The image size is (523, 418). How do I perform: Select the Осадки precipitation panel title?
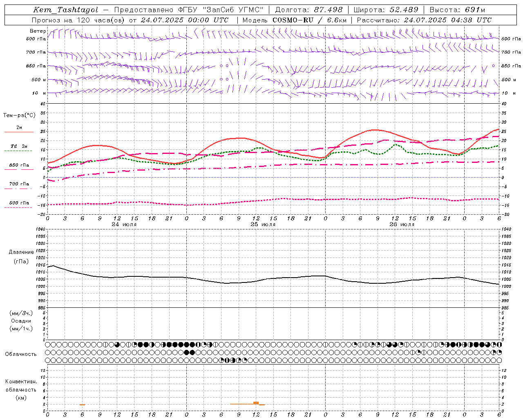click(21, 321)
